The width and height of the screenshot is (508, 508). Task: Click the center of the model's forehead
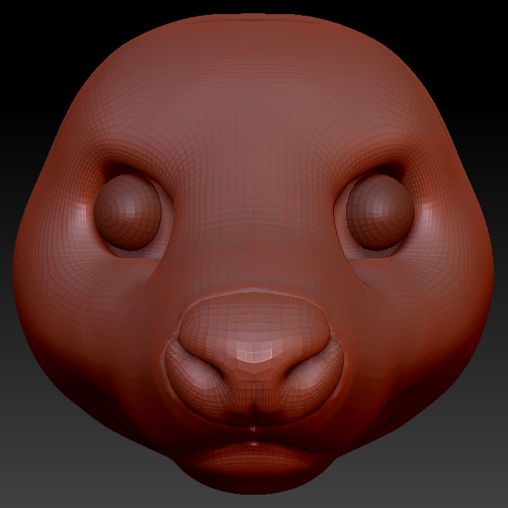[254, 107]
